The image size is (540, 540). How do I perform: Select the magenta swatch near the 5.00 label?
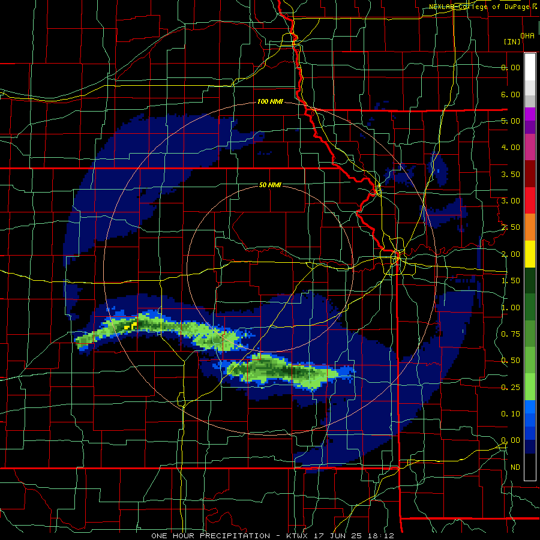(x=530, y=114)
